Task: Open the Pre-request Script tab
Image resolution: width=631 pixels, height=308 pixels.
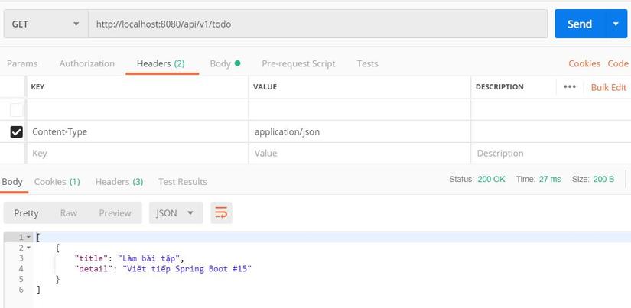Action: [298, 63]
